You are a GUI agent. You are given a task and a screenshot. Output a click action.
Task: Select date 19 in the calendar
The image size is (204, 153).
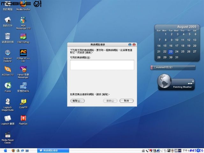pyautogui.click(x=189, y=46)
